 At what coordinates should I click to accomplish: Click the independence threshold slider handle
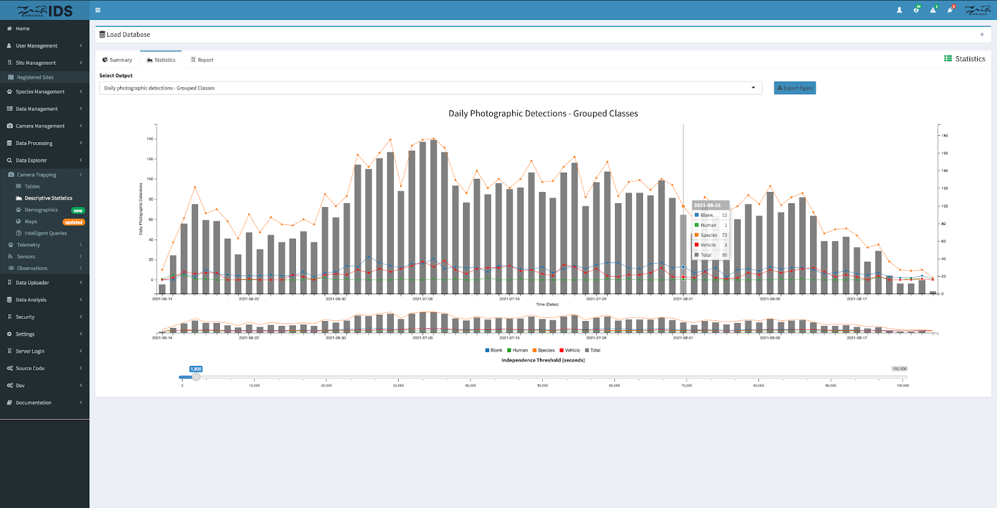click(196, 377)
